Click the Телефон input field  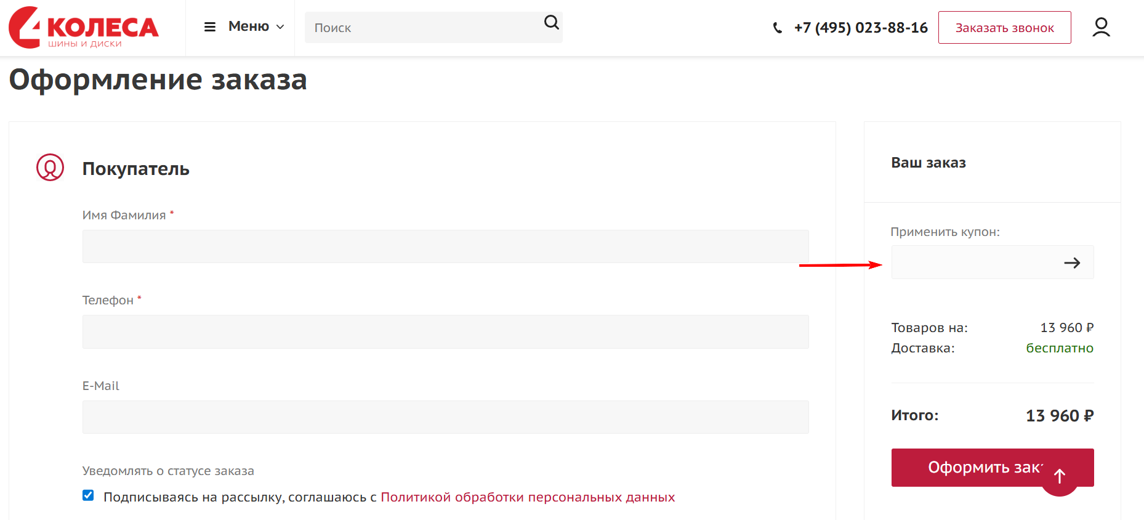[x=445, y=331]
